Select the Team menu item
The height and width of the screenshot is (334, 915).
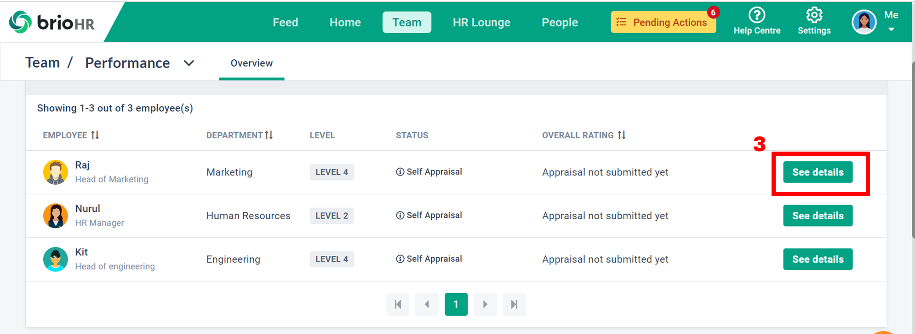tap(407, 22)
